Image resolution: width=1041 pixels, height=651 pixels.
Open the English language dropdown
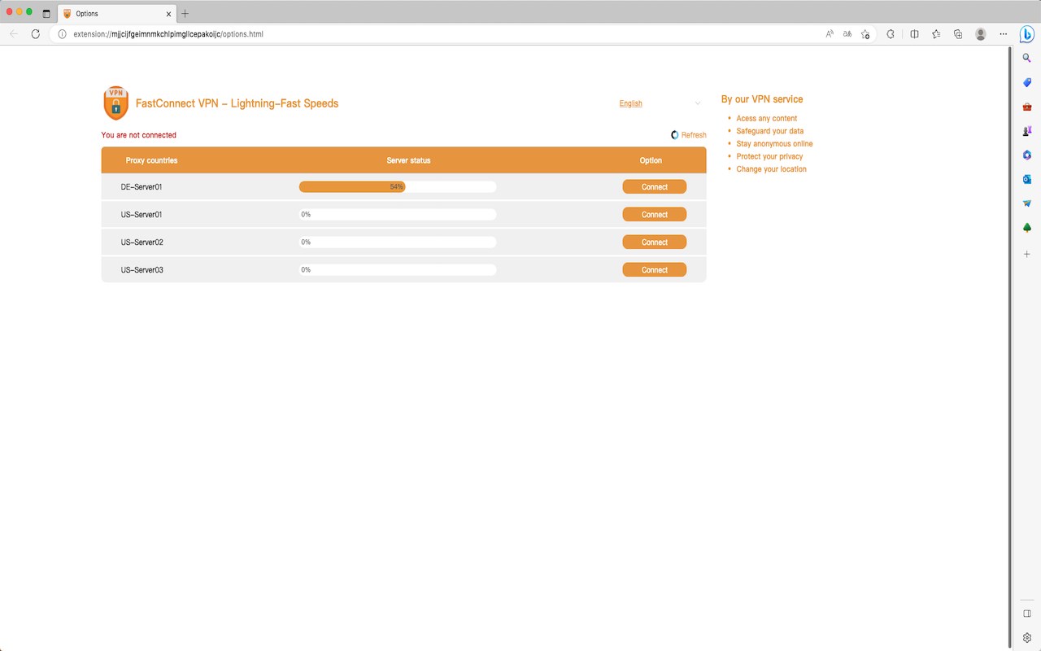(x=660, y=103)
